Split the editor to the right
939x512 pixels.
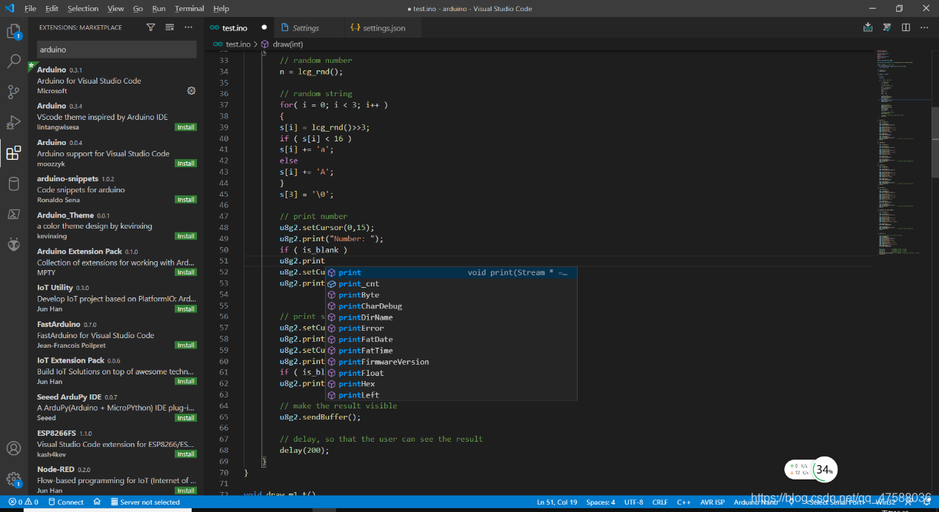(906, 27)
